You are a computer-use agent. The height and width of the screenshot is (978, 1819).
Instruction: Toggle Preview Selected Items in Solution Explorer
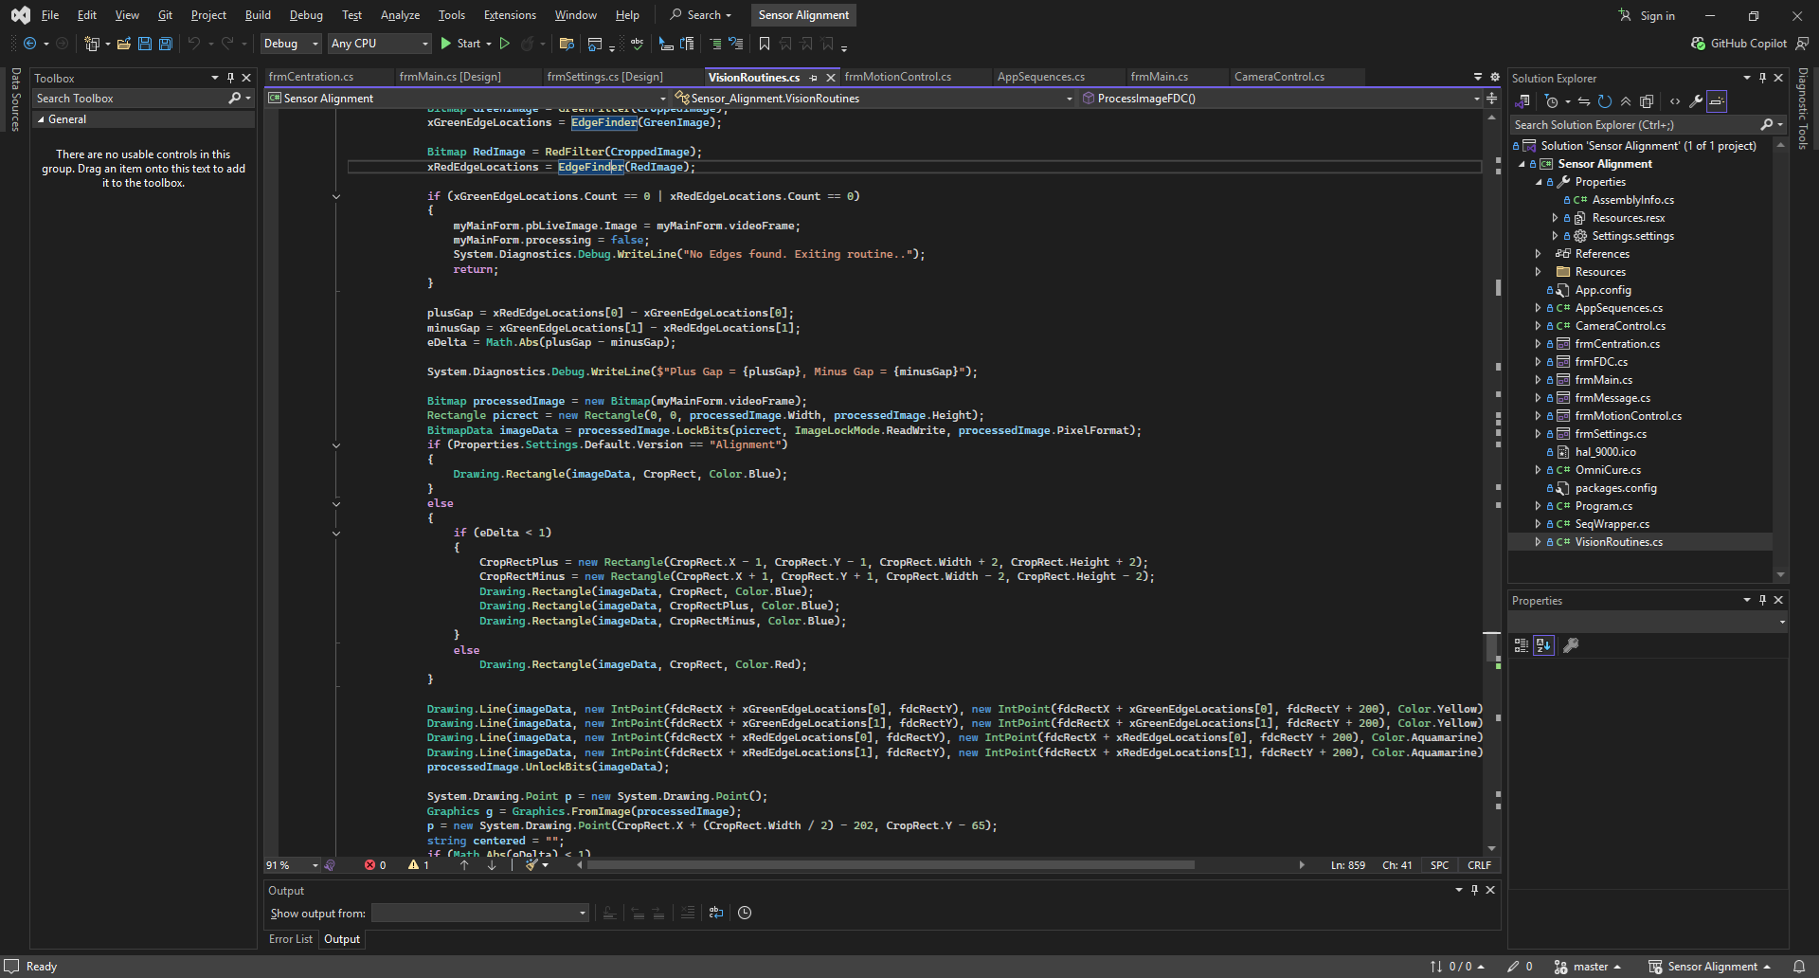point(1717,101)
